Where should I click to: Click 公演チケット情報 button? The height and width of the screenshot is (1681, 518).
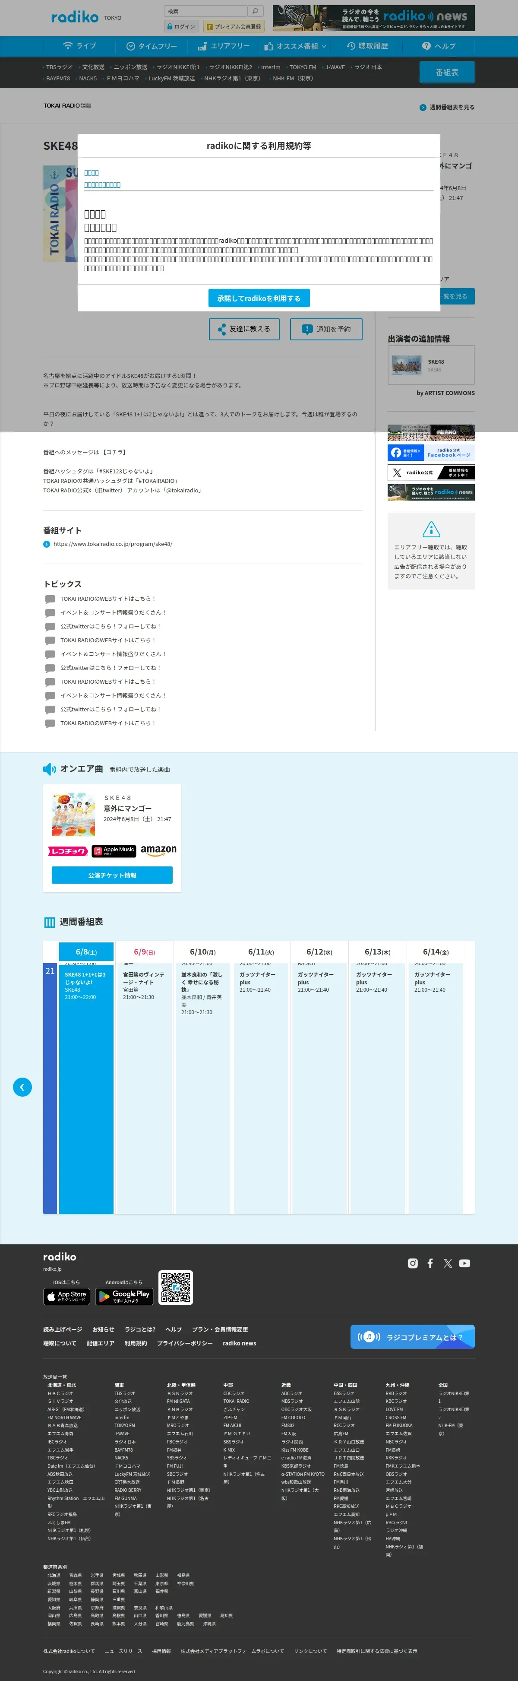tap(112, 875)
